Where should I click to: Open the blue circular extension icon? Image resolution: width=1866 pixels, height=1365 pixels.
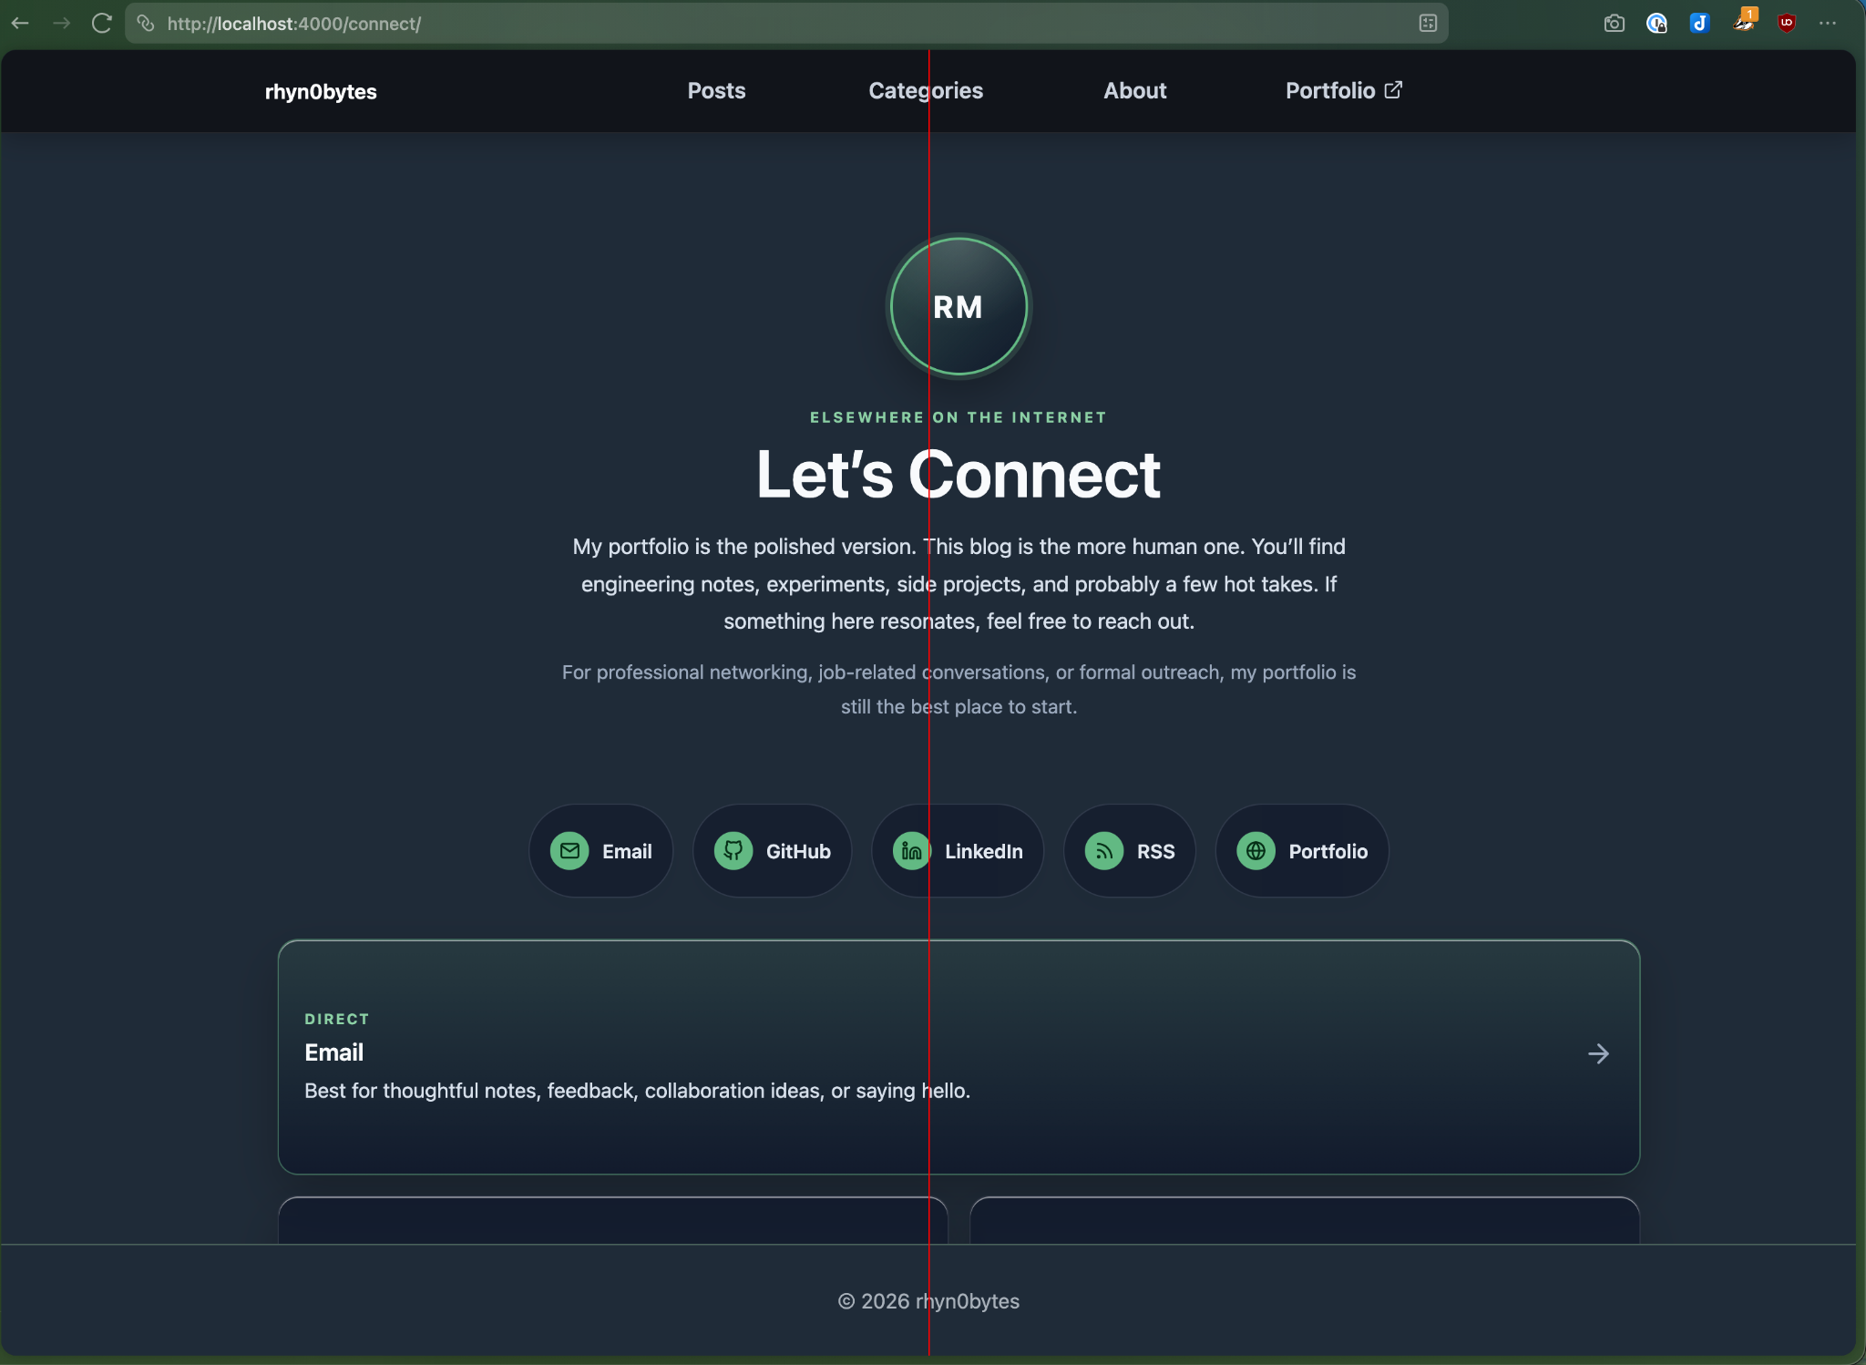[x=1656, y=24]
